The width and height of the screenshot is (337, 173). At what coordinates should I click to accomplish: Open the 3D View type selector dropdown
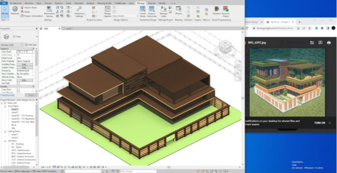click(x=37, y=37)
